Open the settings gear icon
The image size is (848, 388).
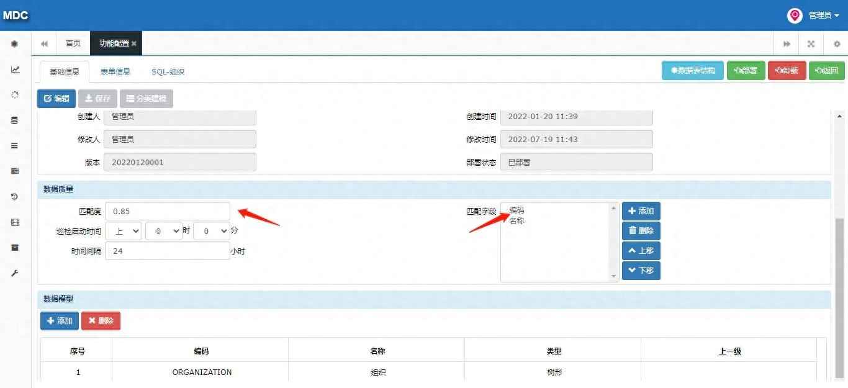836,43
